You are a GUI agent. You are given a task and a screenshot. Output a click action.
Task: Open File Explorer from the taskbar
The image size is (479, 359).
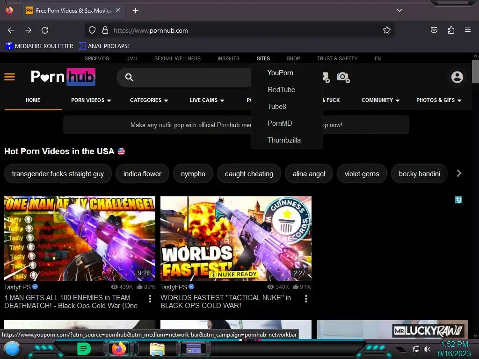157,349
